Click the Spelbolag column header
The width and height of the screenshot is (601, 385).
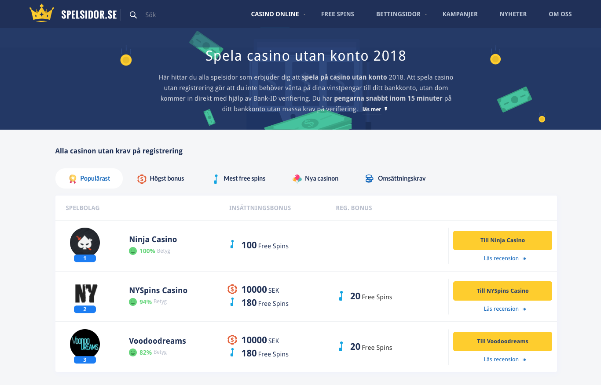click(x=83, y=208)
